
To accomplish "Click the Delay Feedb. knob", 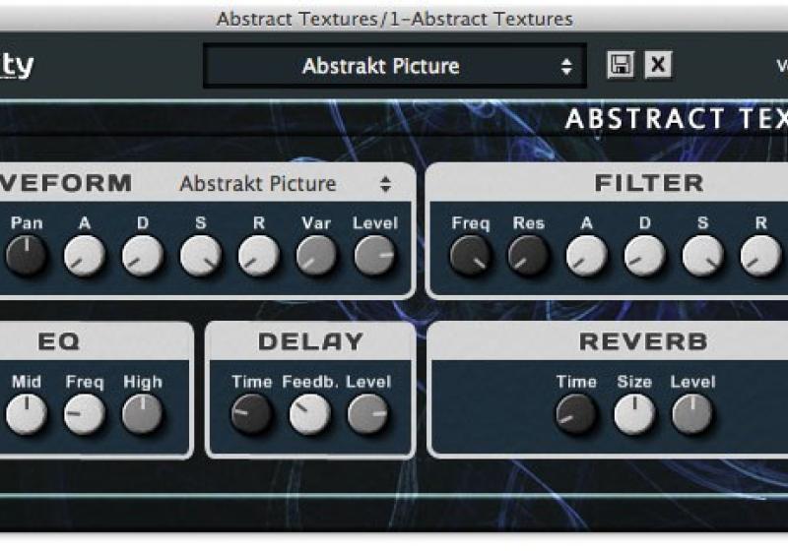I will tap(309, 414).
